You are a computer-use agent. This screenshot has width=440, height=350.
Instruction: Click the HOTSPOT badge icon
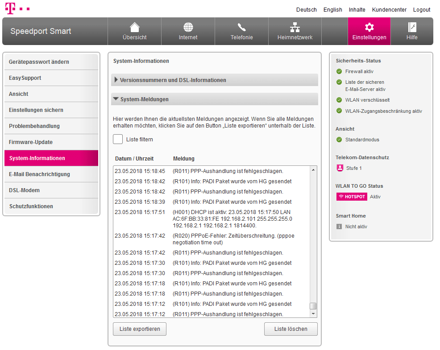tap(352, 197)
